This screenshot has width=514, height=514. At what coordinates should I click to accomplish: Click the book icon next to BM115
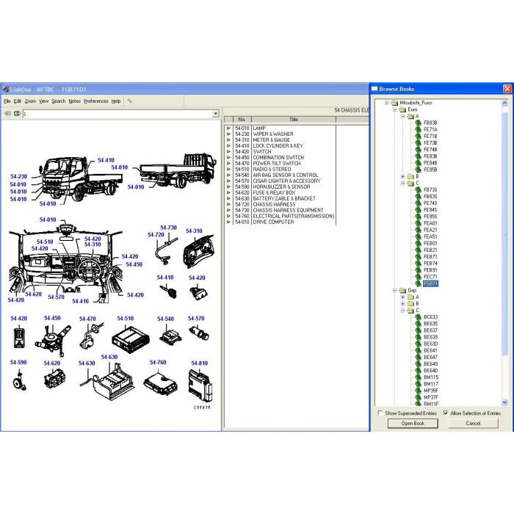point(418,377)
